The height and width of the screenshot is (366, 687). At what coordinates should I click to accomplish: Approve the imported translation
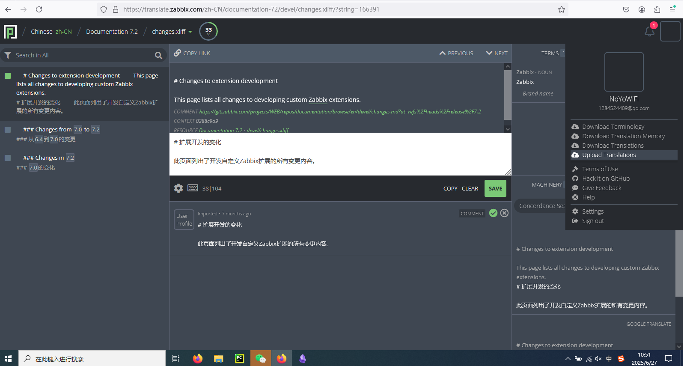(493, 213)
